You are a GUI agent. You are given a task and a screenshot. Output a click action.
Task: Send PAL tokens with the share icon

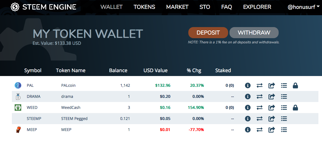coord(271,85)
